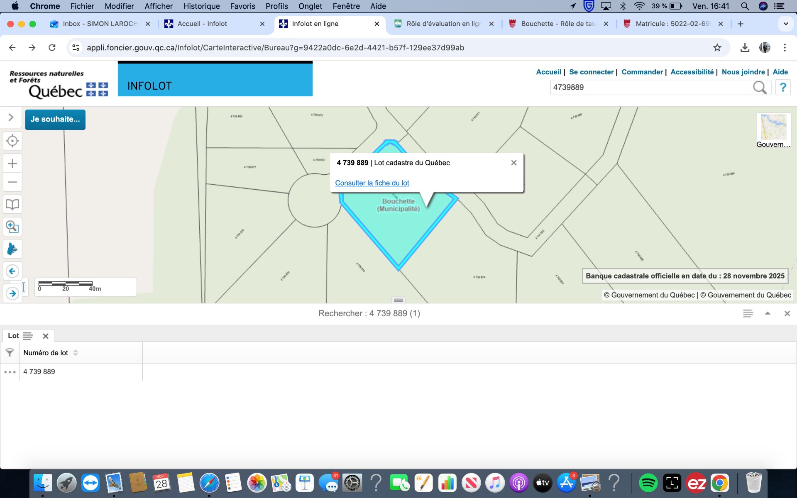Go to previous map extent arrow
797x498 pixels.
[x=12, y=271]
